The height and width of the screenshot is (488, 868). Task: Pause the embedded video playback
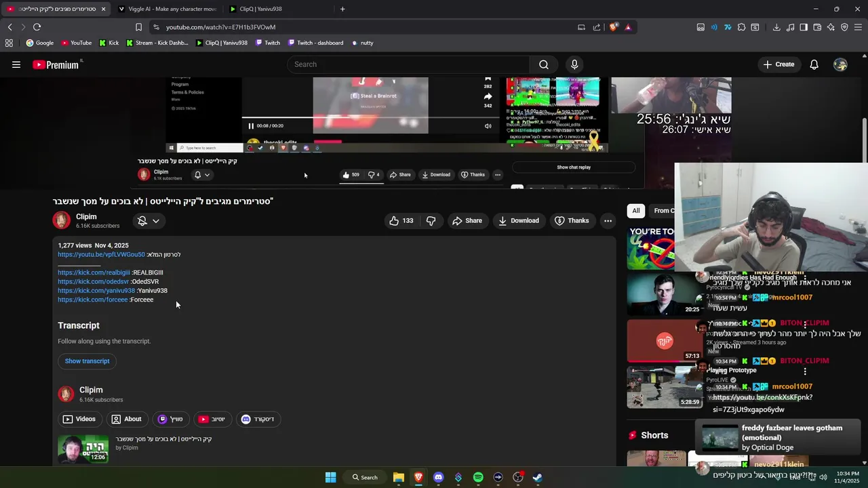pos(251,126)
